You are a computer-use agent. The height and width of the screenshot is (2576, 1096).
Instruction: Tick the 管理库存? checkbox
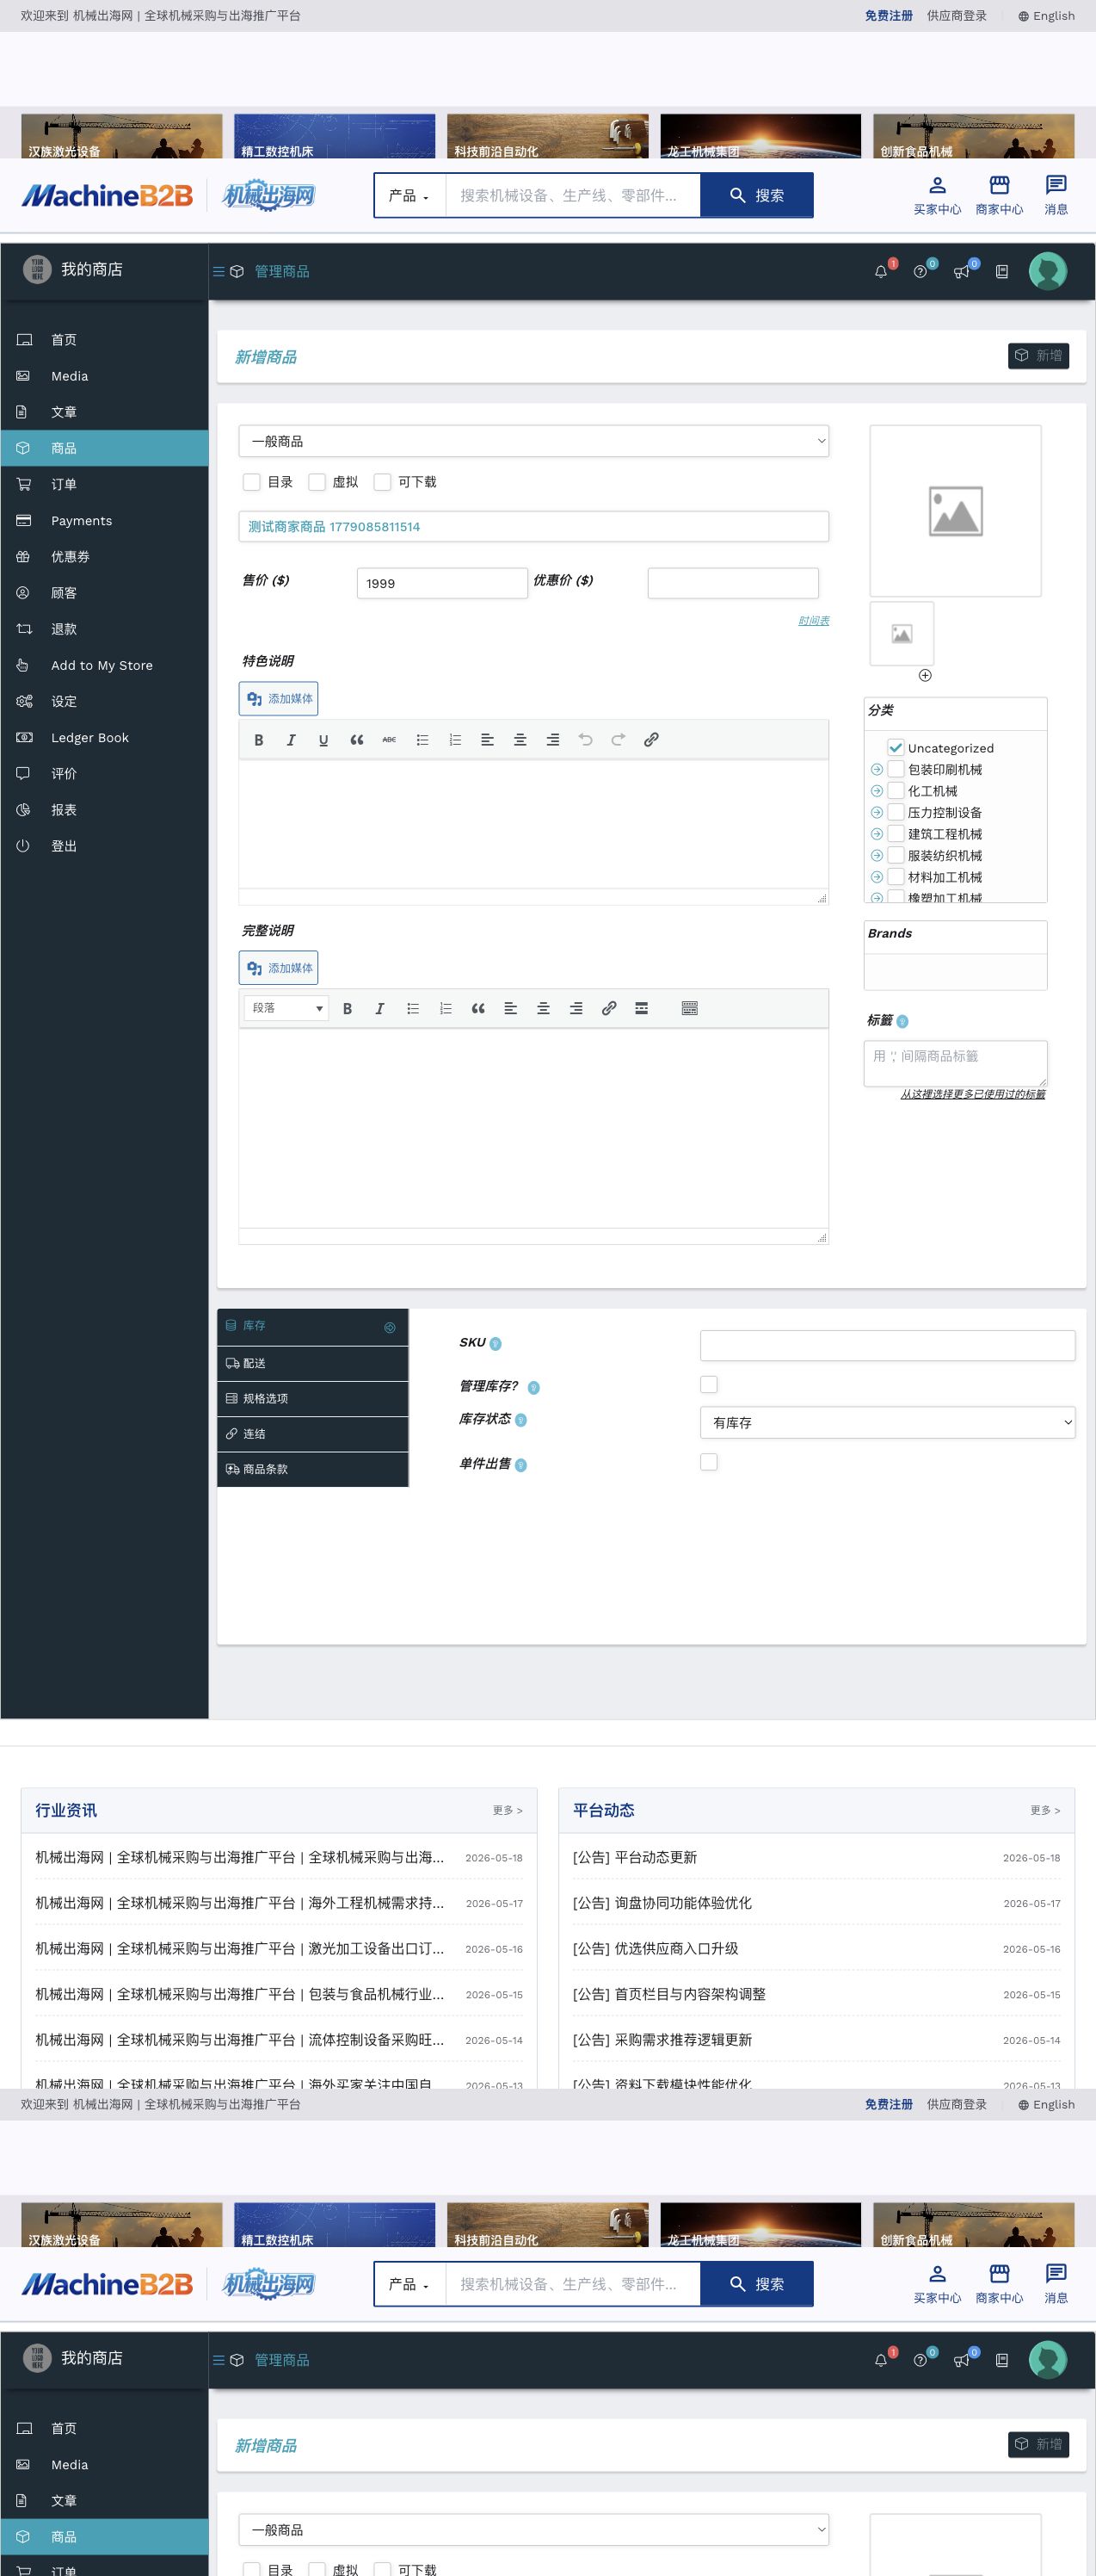[x=710, y=1385]
